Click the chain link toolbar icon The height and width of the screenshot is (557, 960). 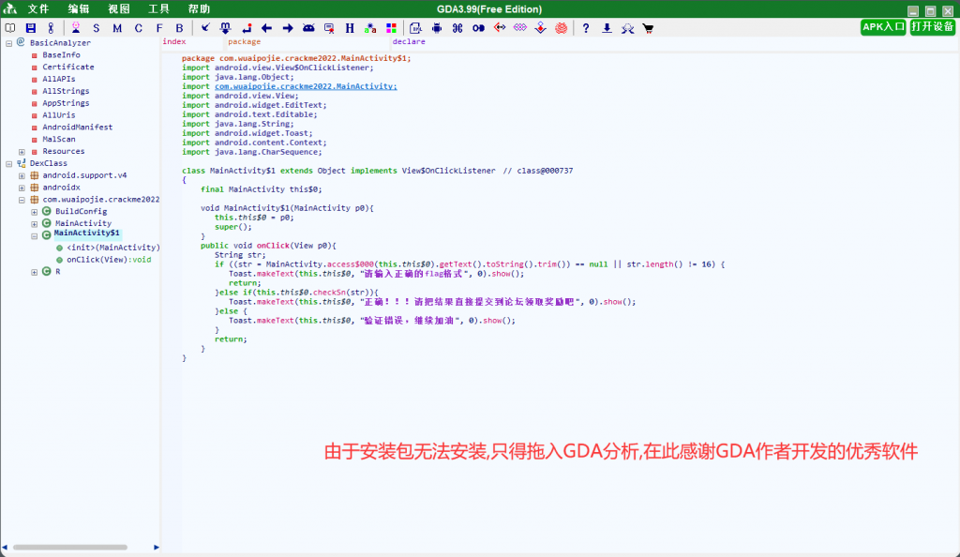(x=51, y=28)
